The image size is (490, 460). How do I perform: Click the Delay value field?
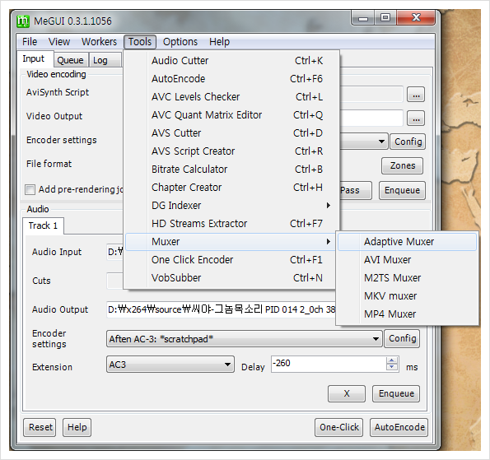pyautogui.click(x=328, y=364)
